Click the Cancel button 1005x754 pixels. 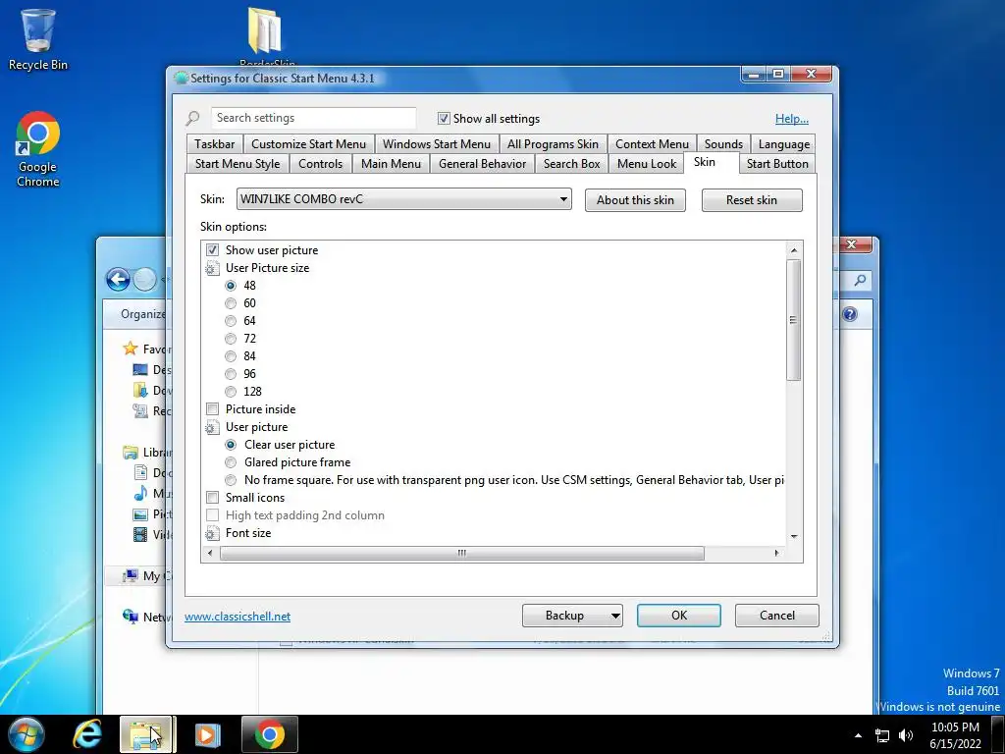(x=777, y=616)
